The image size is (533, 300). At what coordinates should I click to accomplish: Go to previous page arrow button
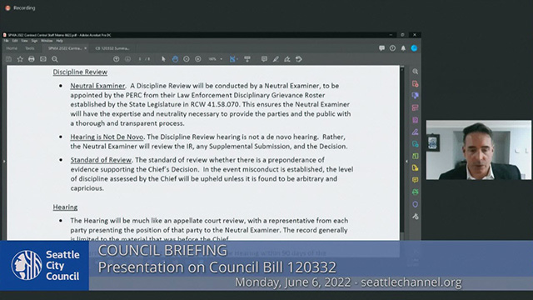pos(117,59)
